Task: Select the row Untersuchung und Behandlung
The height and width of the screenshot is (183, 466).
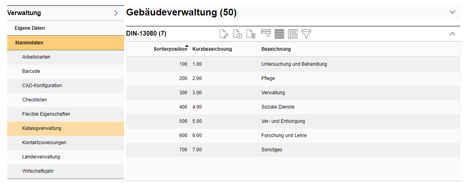Action: (294, 64)
